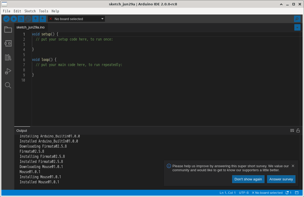Open the Tools menu
Screen dimensions: 304x197
[x=43, y=11]
